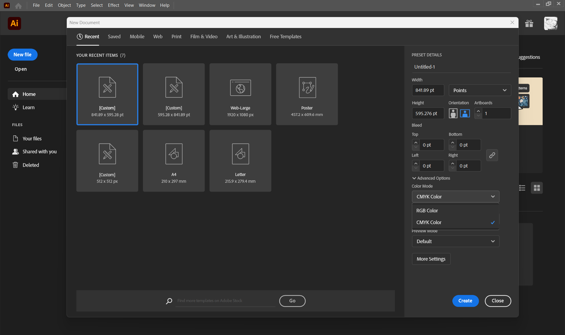This screenshot has height=335, width=565.
Task: Open the Preview Mode Default dropdown
Action: pyautogui.click(x=455, y=241)
